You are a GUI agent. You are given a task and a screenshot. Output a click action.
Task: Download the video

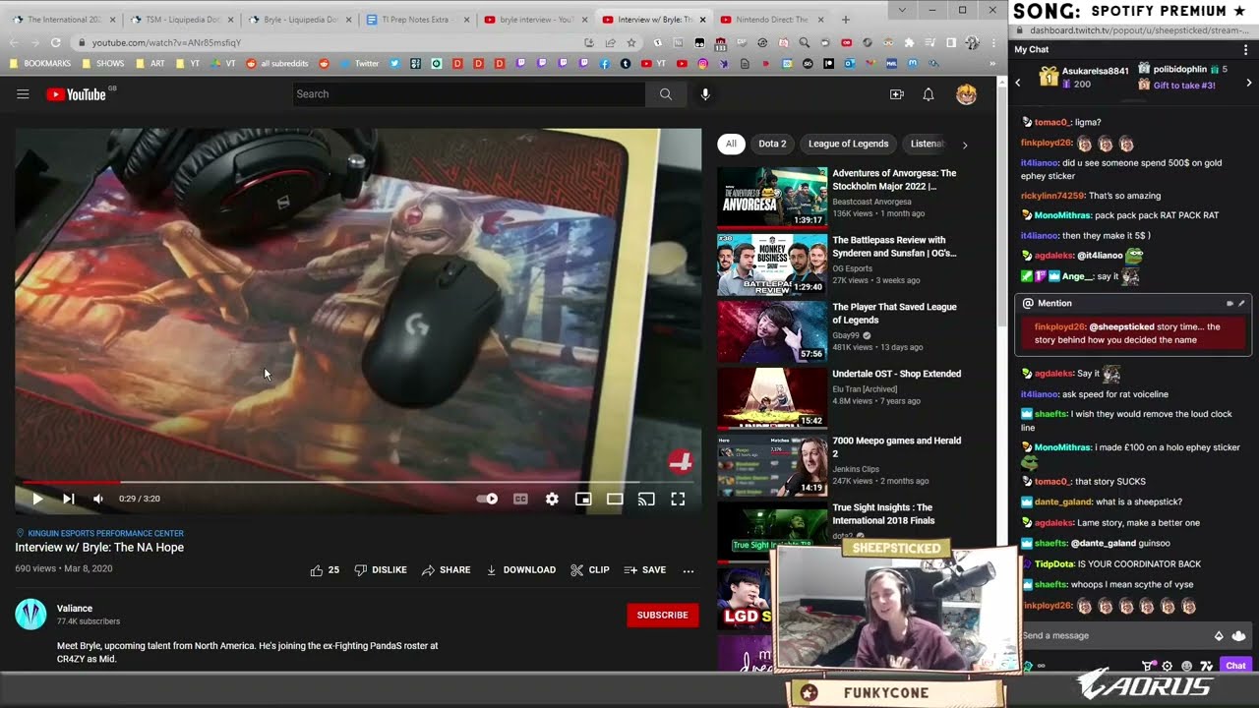point(521,570)
